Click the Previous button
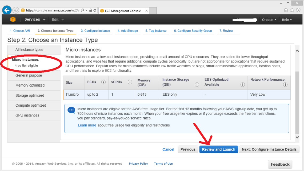Image resolution: width=304 pixels, height=171 pixels. 188,149
